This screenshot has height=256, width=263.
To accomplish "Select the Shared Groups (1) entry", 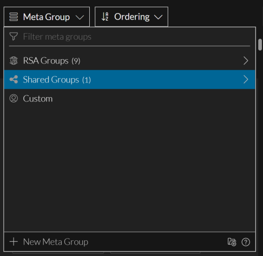I will pos(129,80).
